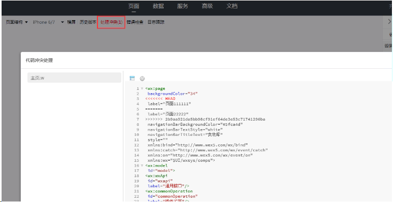Click the 代码冲突处理 dialog title
This screenshot has height=202, width=393.
point(39,60)
